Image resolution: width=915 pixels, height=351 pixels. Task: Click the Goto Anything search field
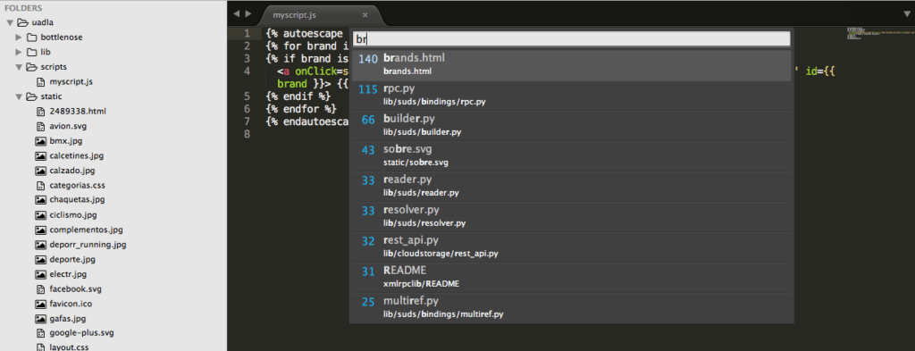571,38
